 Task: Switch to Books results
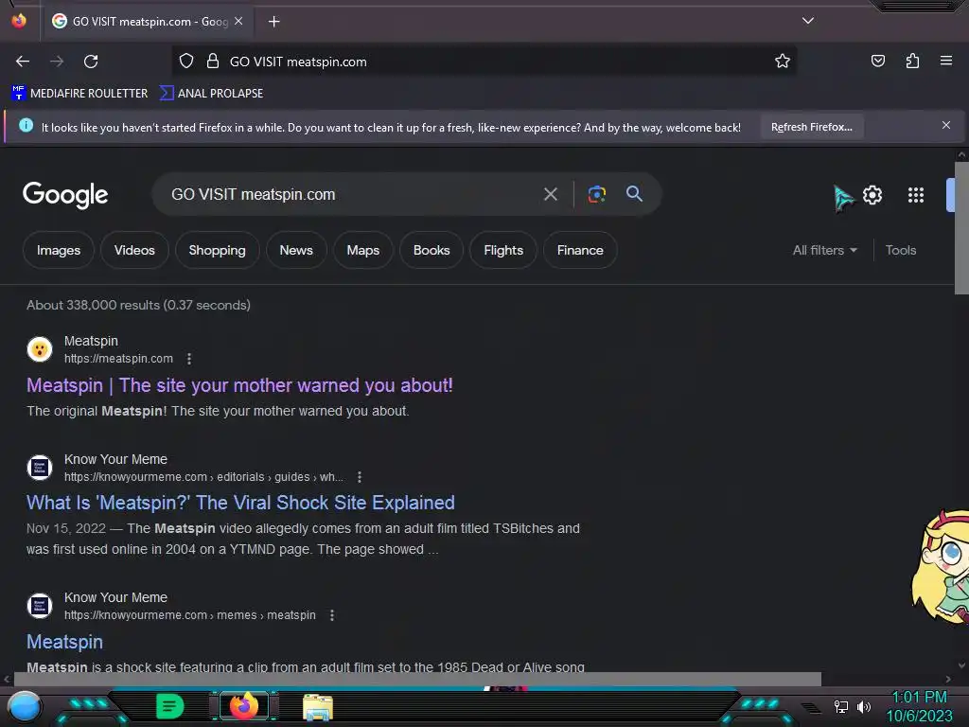click(432, 250)
